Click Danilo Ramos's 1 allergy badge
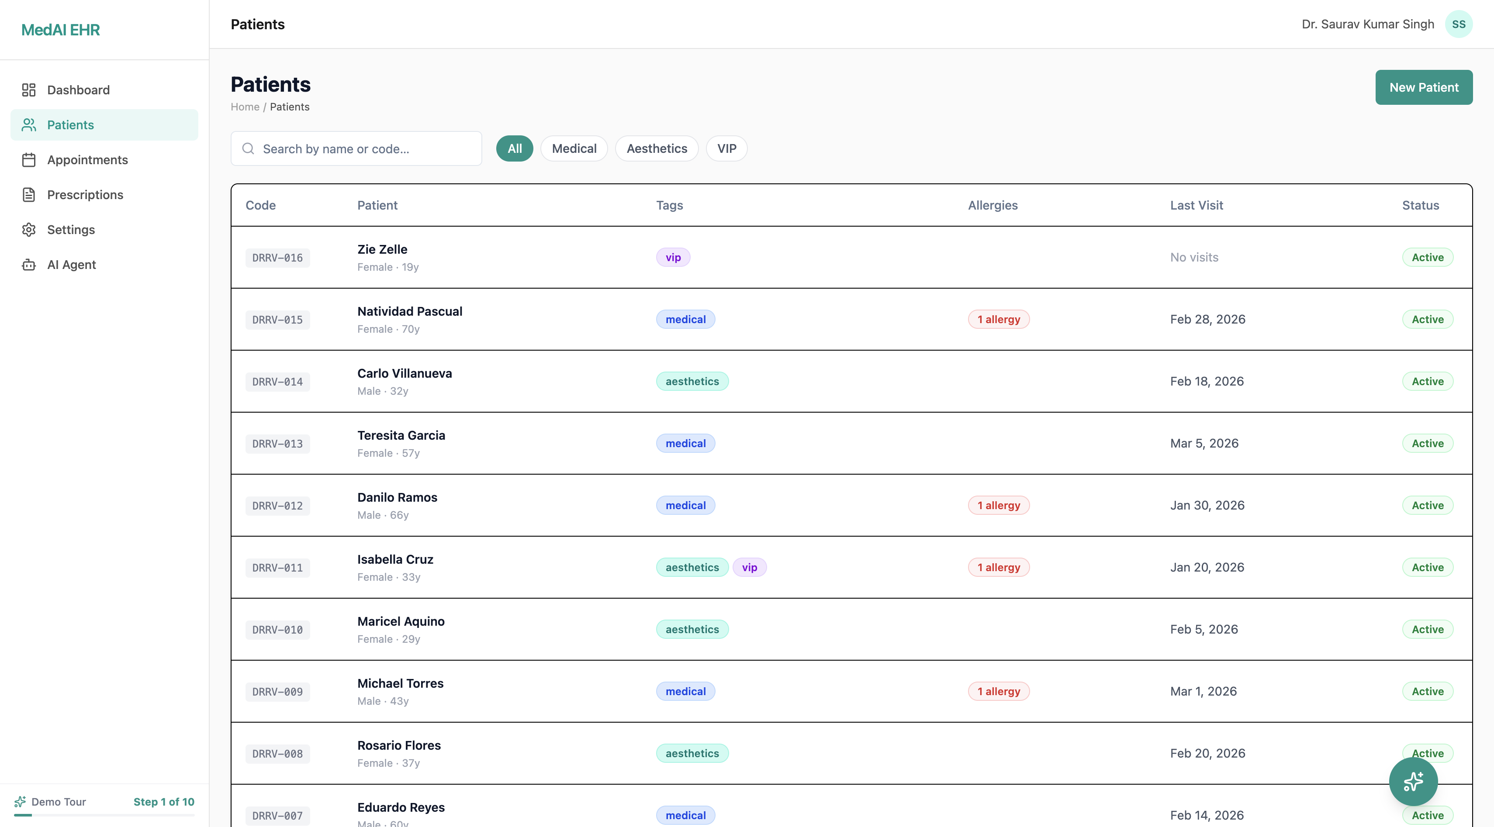 point(998,505)
